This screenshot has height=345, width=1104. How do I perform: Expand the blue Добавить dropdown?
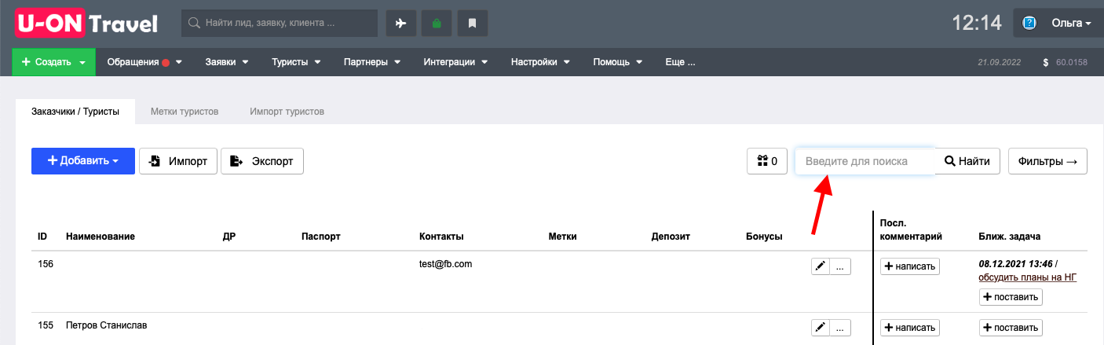(83, 160)
